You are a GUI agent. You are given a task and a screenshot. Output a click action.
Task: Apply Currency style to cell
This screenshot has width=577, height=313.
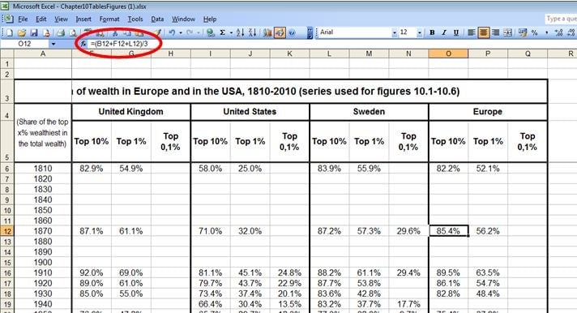click(523, 32)
